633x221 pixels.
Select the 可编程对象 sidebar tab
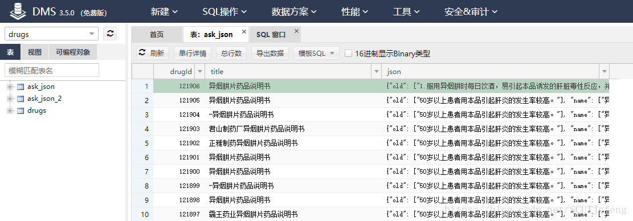[73, 52]
